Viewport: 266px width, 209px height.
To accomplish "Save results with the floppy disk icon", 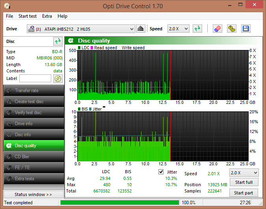I will pos(246,29).
